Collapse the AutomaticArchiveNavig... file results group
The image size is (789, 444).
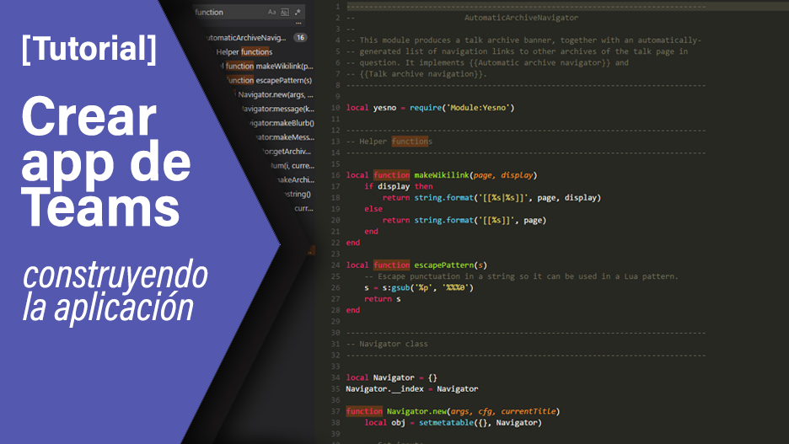(x=246, y=38)
